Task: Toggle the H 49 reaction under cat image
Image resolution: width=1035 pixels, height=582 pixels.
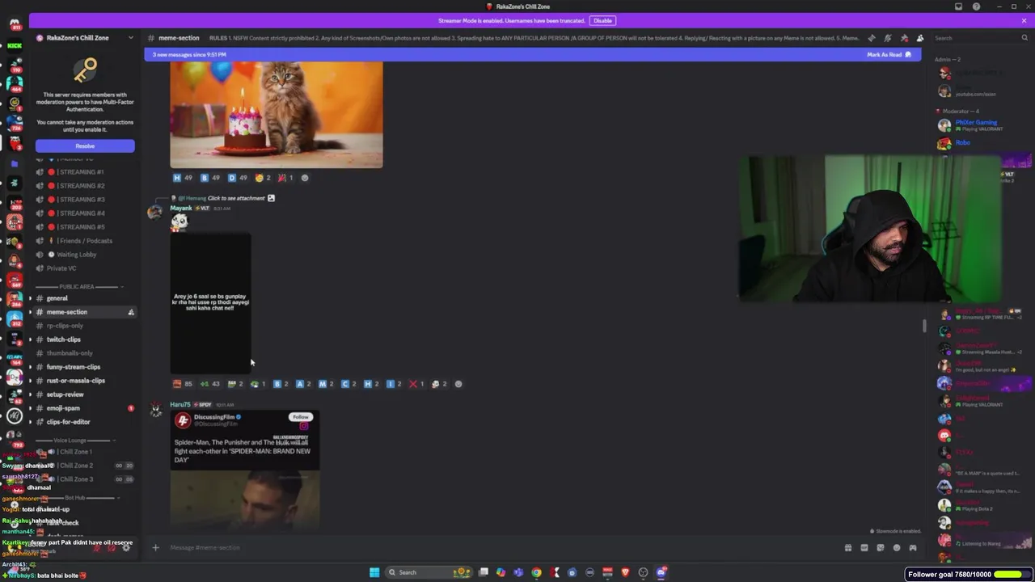Action: [182, 178]
